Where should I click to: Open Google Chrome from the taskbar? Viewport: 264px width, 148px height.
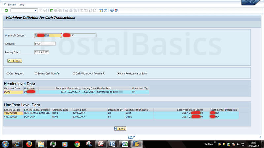(77, 144)
